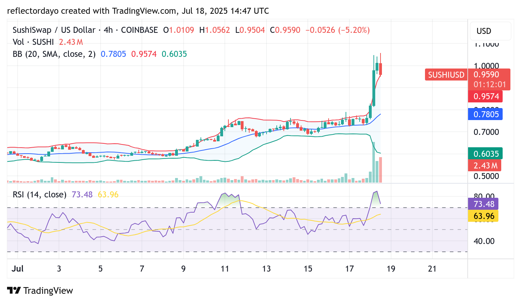Click the 9 date axis label

(184, 269)
